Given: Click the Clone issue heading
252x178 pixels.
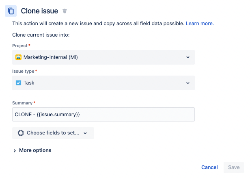Looking at the screenshot, I should point(39,11).
